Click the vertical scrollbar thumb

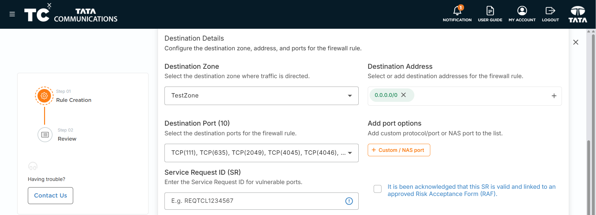tap(588, 177)
